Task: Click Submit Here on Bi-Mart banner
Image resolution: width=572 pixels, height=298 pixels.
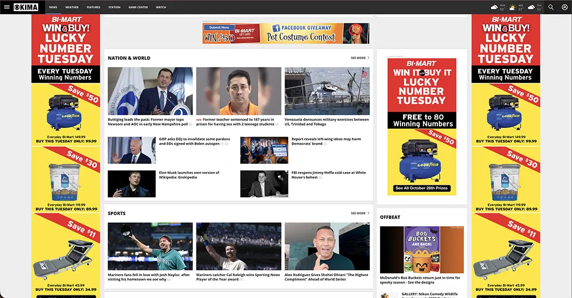Action: [x=219, y=28]
